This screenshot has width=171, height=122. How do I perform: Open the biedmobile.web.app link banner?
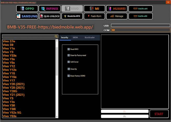[x=50, y=27]
